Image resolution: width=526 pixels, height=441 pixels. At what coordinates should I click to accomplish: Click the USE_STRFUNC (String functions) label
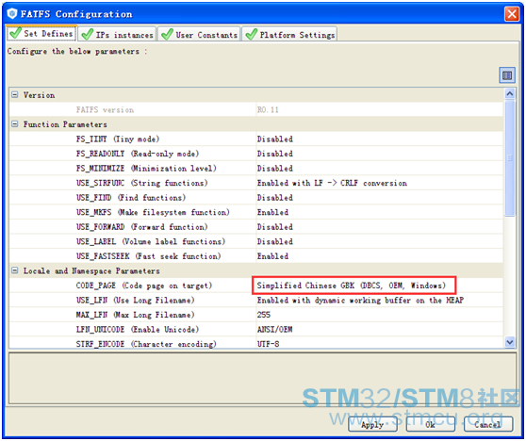click(142, 183)
